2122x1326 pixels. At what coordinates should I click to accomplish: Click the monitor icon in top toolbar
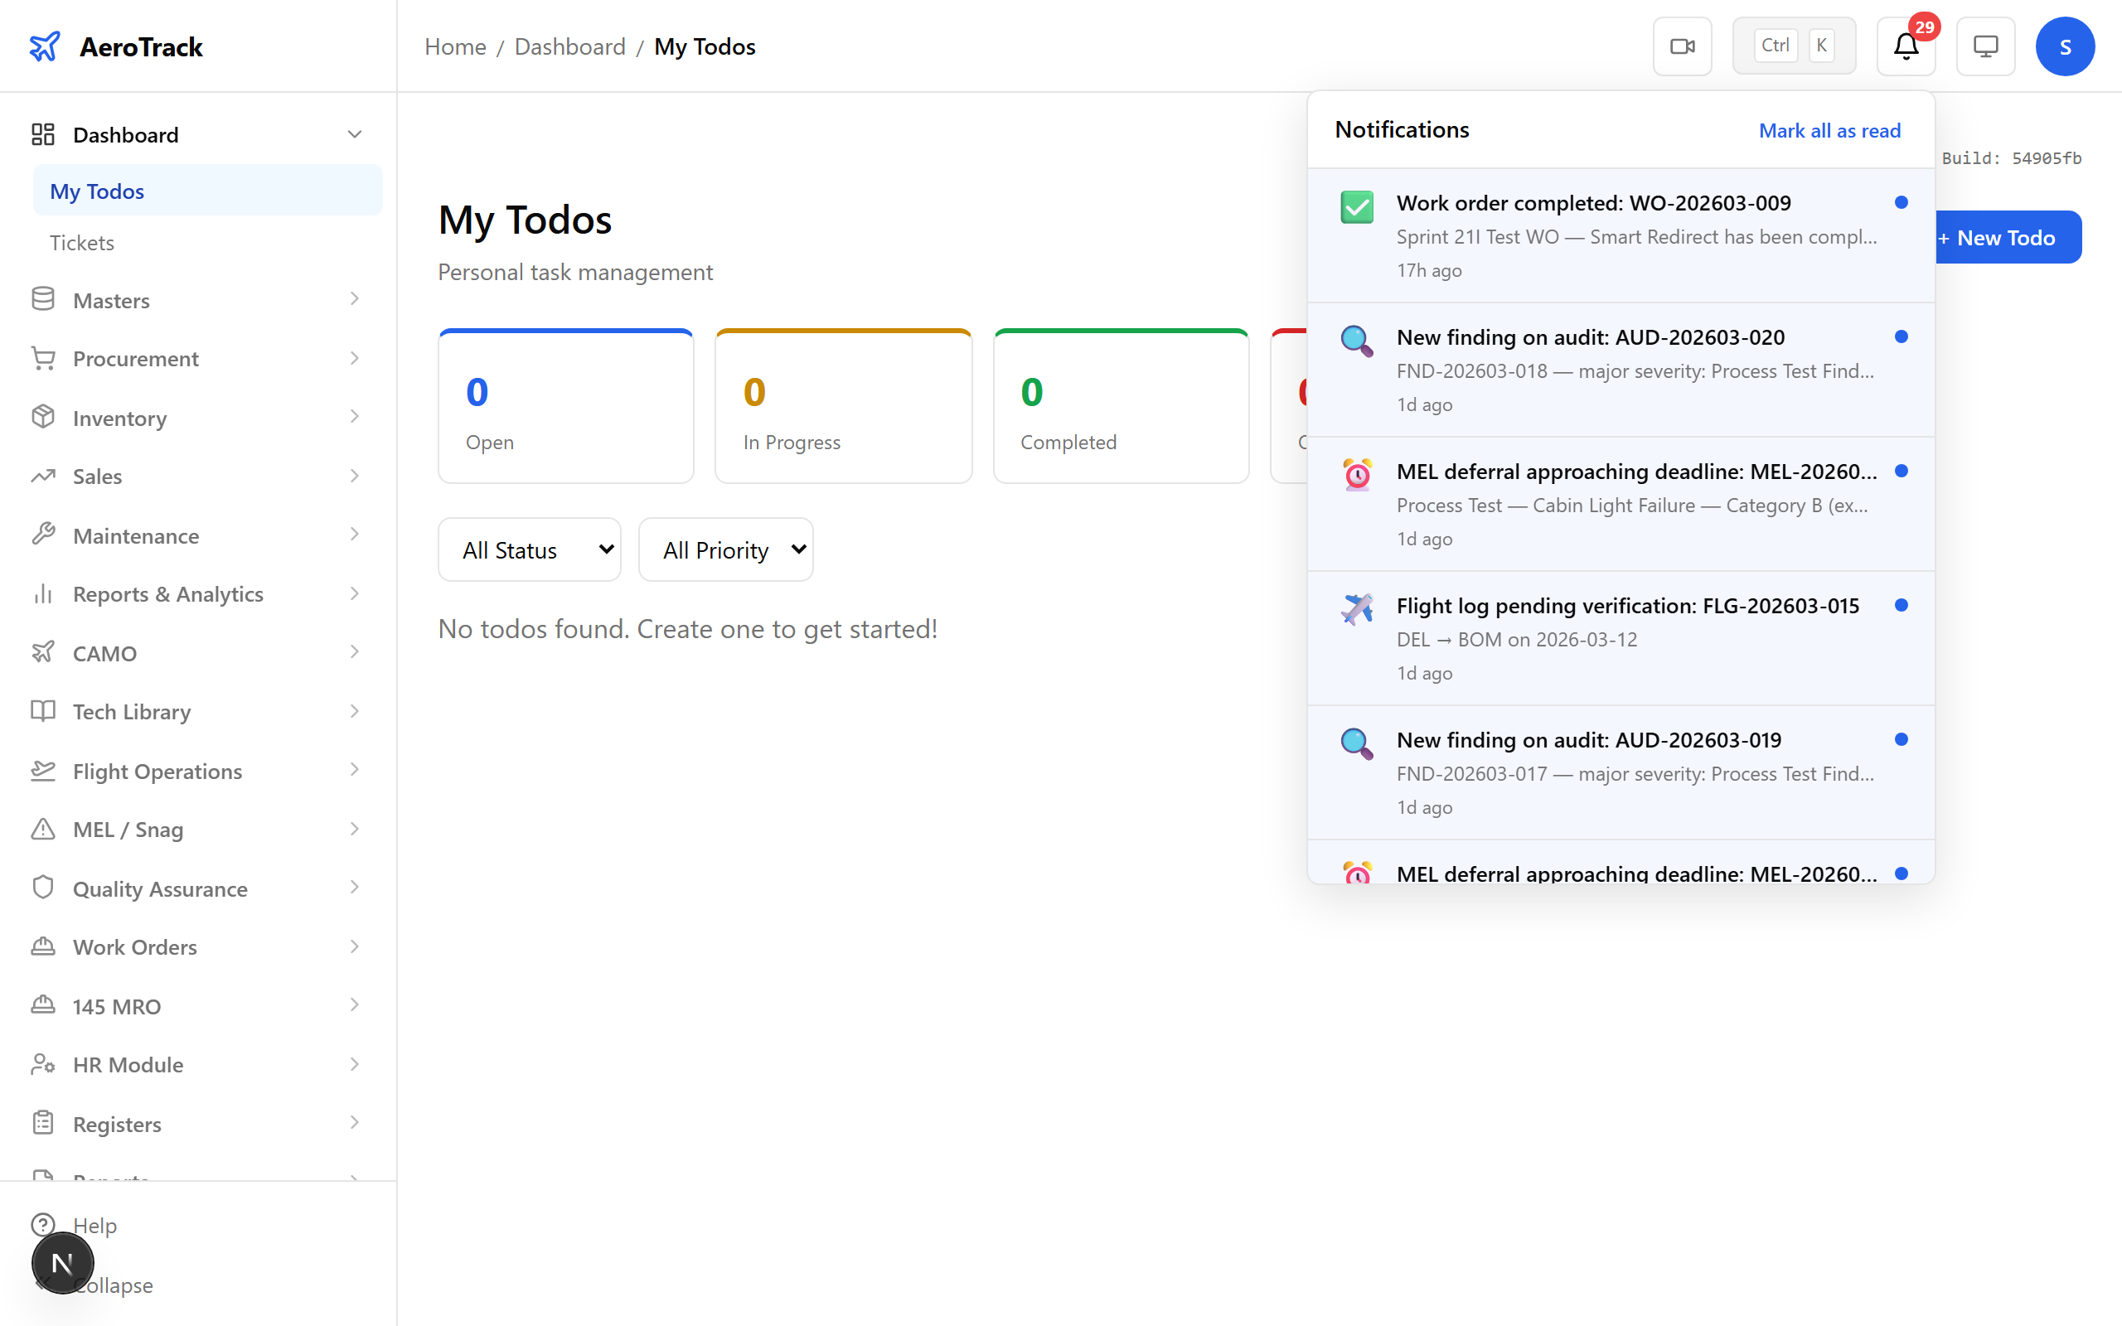pos(1985,46)
